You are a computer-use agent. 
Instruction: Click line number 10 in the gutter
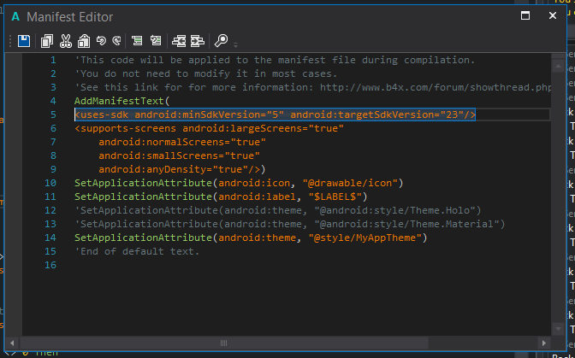50,183
